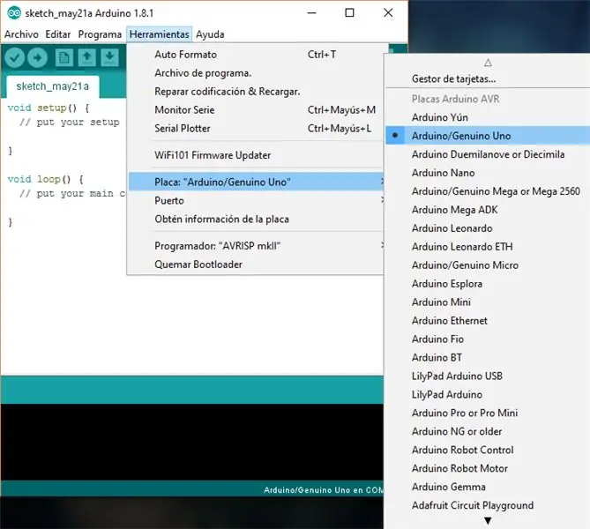This screenshot has height=529, width=590.
Task: Click the black console output area
Action: [x=192, y=442]
